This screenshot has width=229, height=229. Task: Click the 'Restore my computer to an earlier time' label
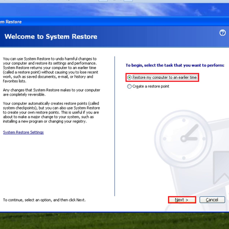[165, 77]
